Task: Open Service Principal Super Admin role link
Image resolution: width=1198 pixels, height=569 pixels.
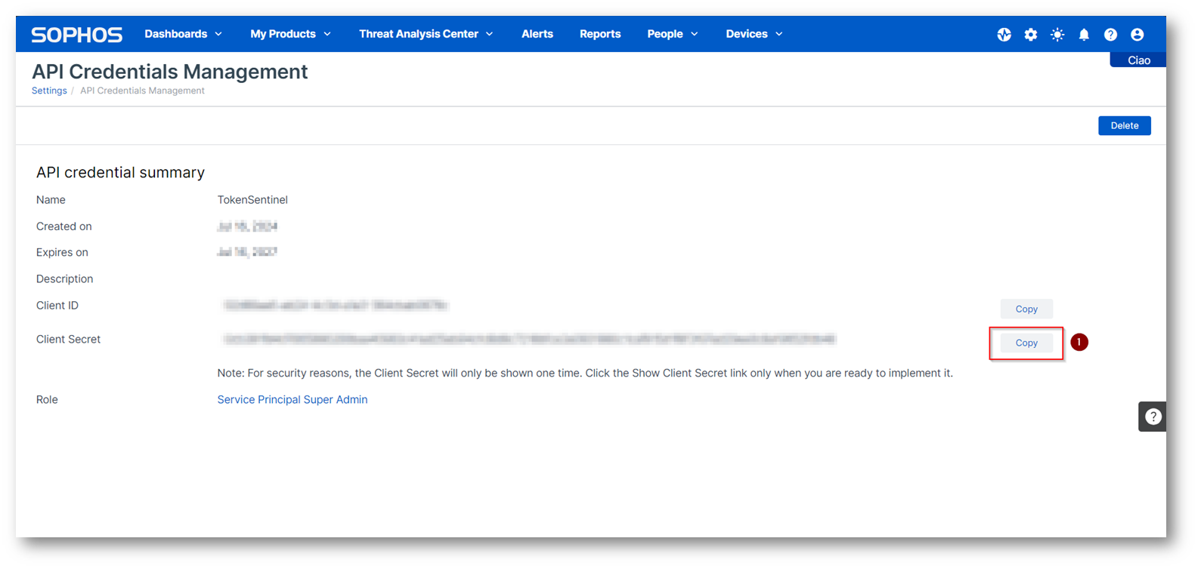Action: coord(293,400)
